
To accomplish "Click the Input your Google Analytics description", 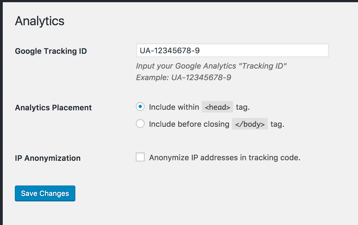I will click(x=211, y=66).
